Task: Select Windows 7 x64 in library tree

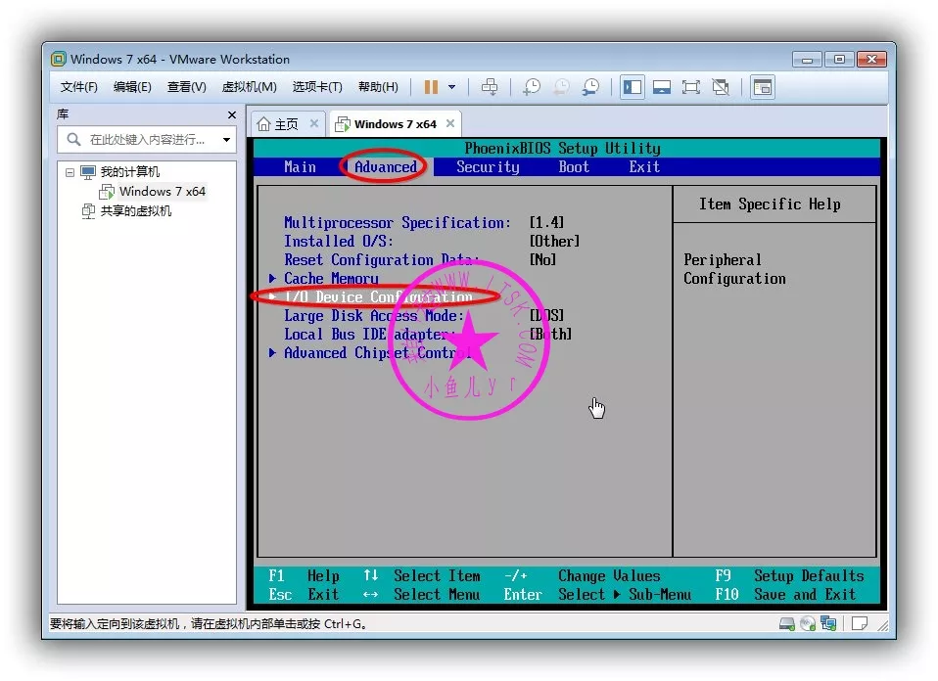Action: (162, 192)
